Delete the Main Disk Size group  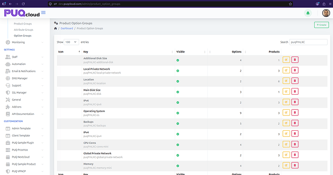click(295, 91)
